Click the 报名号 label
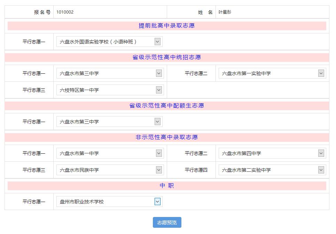This screenshot has height=234, width=336. tap(42, 12)
